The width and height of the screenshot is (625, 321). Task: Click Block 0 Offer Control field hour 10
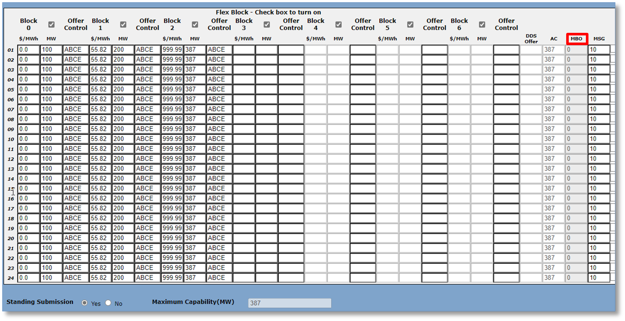coord(75,139)
